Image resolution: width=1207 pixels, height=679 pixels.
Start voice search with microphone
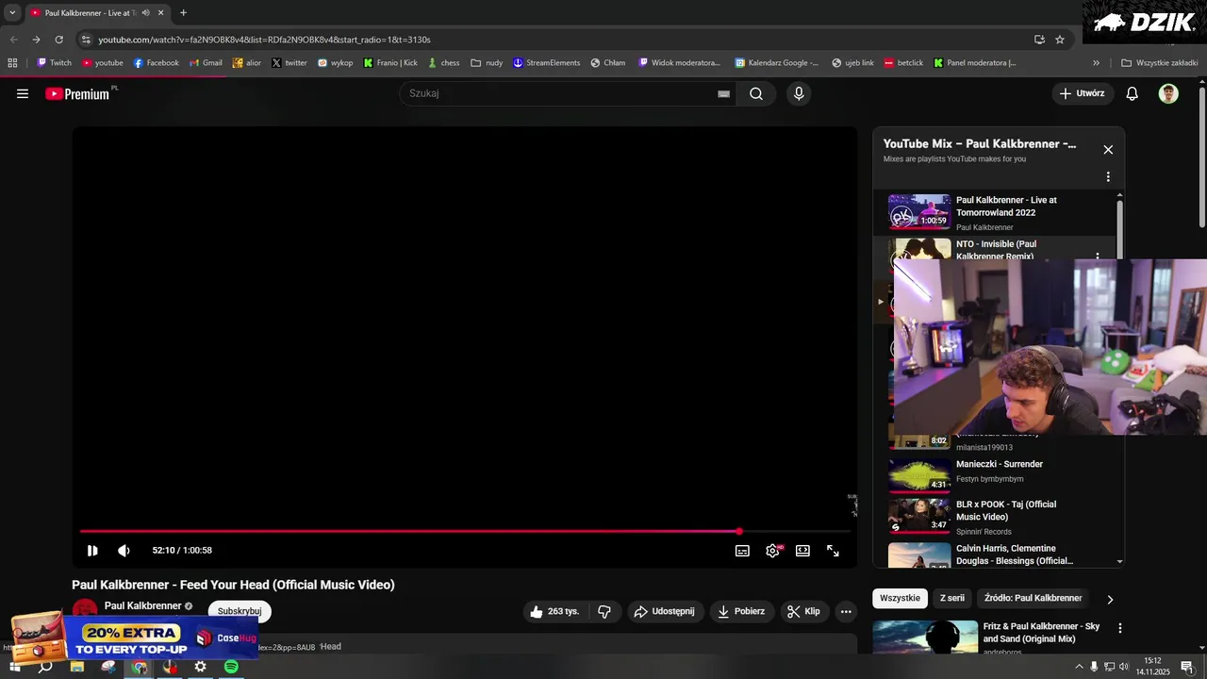point(799,93)
